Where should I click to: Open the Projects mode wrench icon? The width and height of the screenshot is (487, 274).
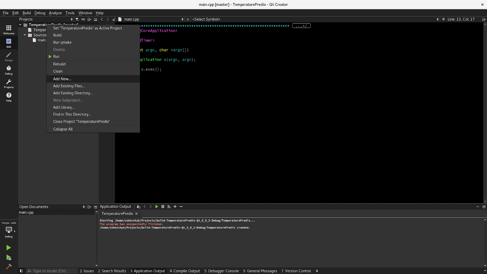tap(9, 83)
